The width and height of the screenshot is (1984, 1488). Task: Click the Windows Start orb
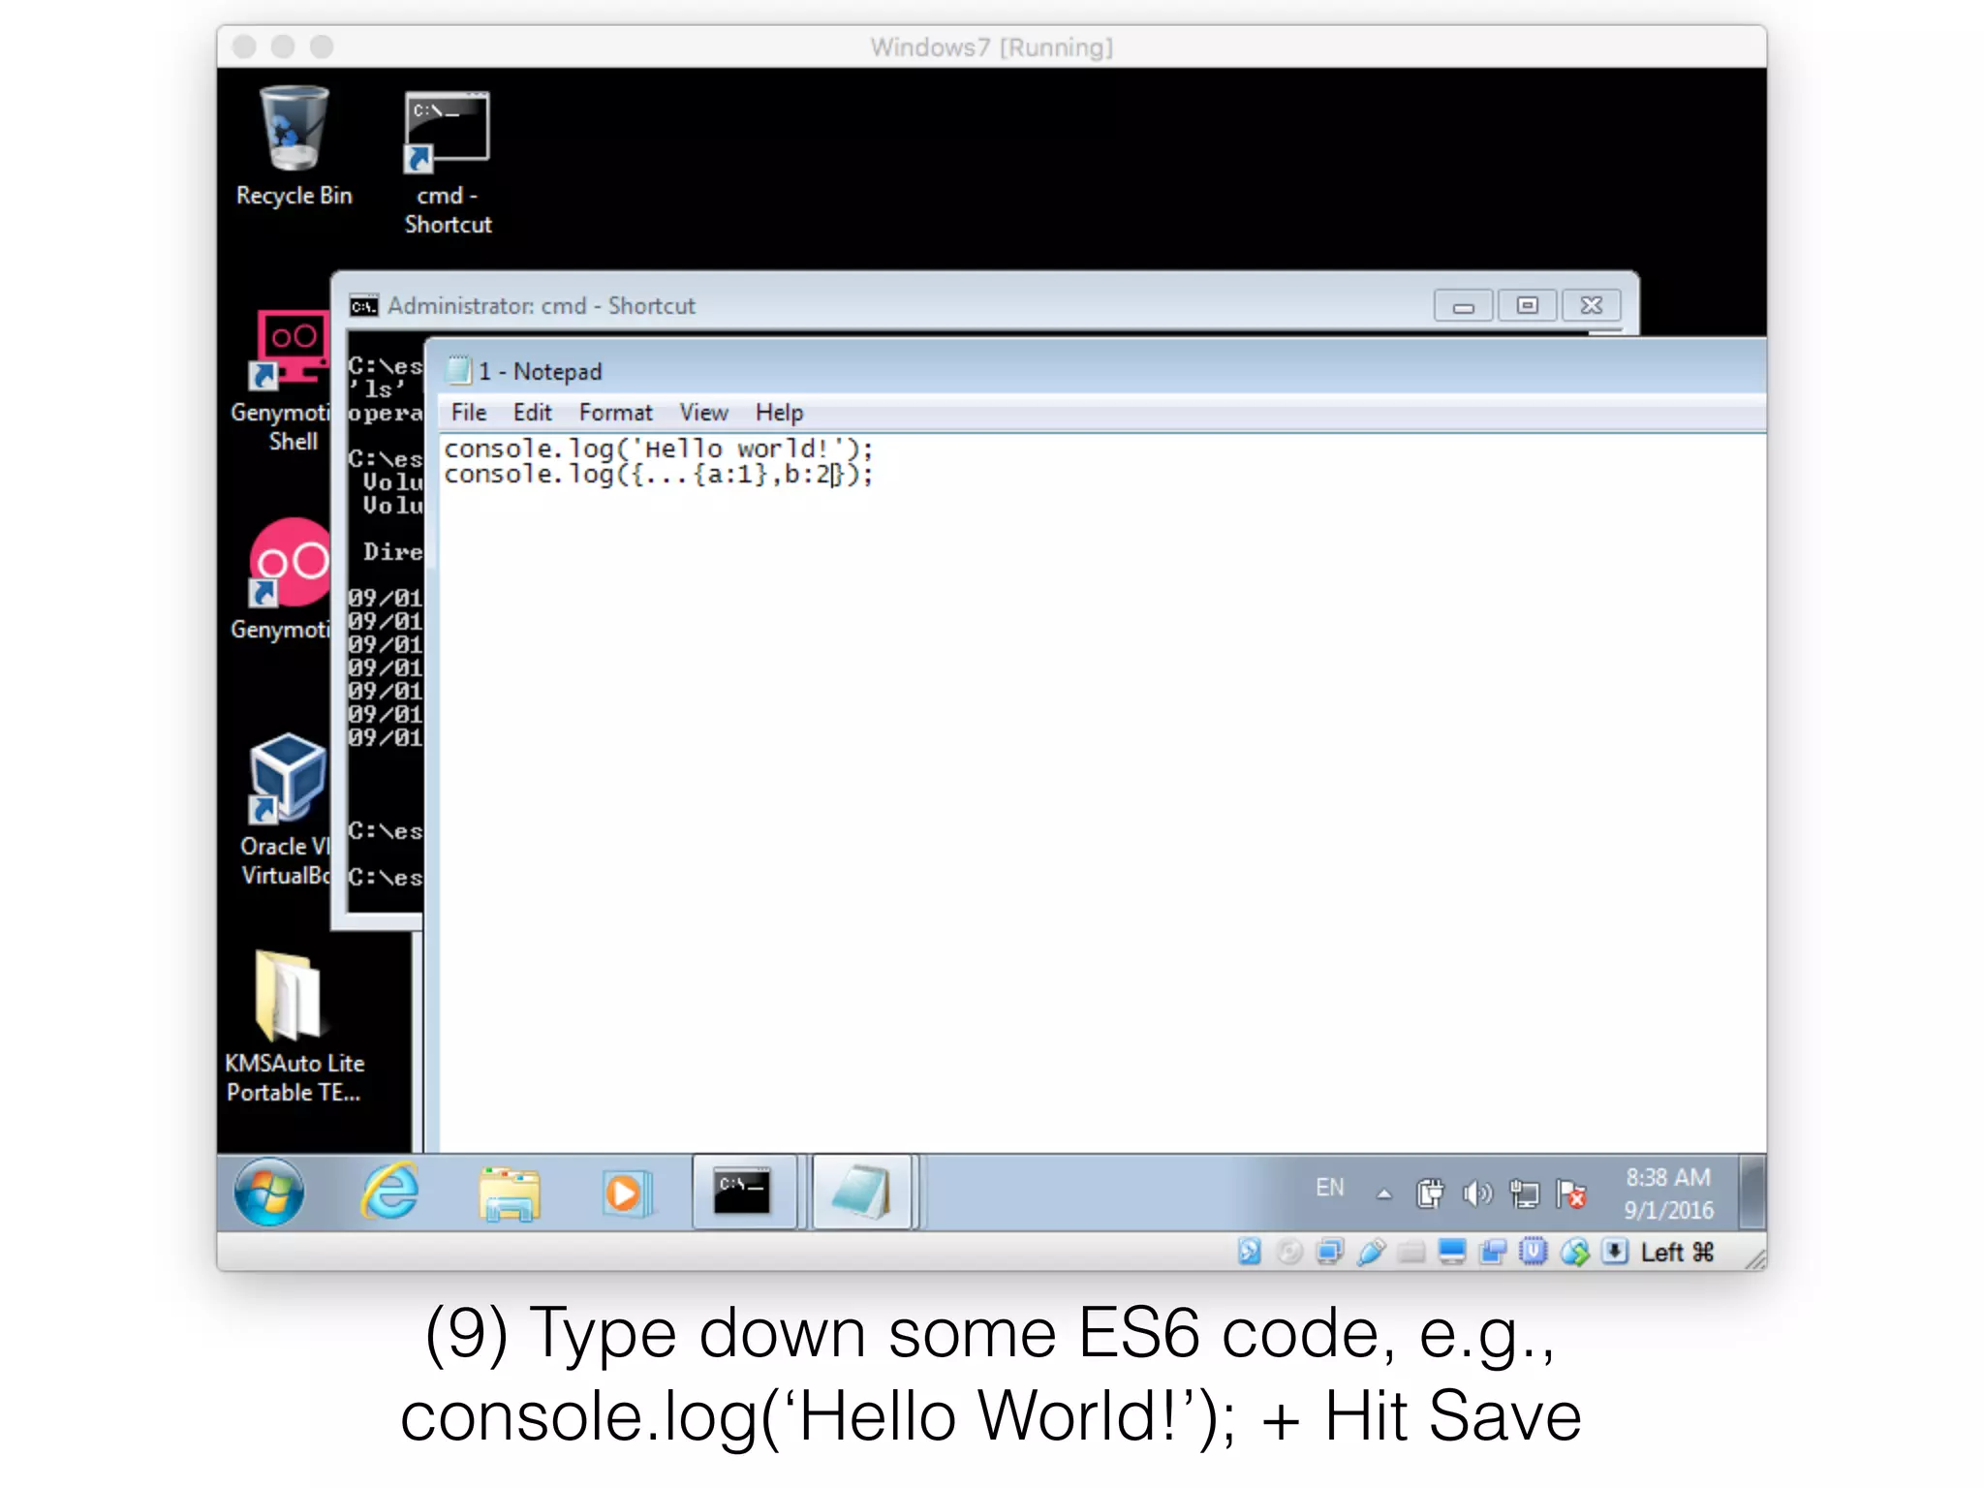coord(269,1193)
